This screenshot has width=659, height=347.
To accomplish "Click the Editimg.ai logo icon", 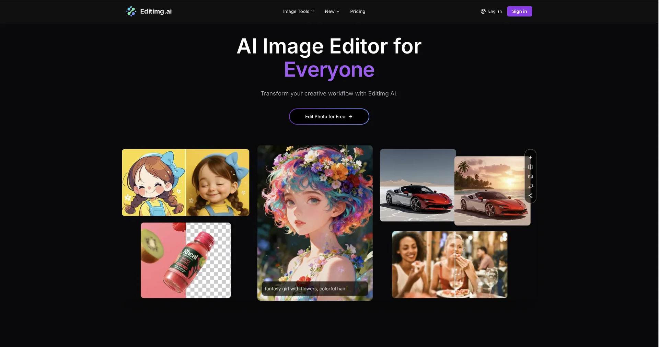I will (131, 11).
